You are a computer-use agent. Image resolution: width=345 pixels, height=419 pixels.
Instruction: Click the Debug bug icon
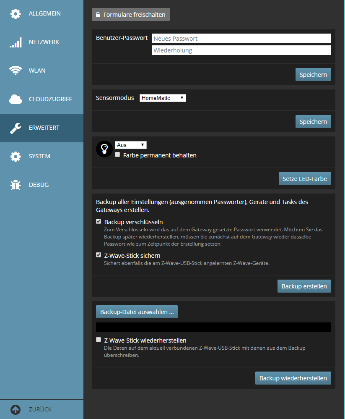[16, 185]
